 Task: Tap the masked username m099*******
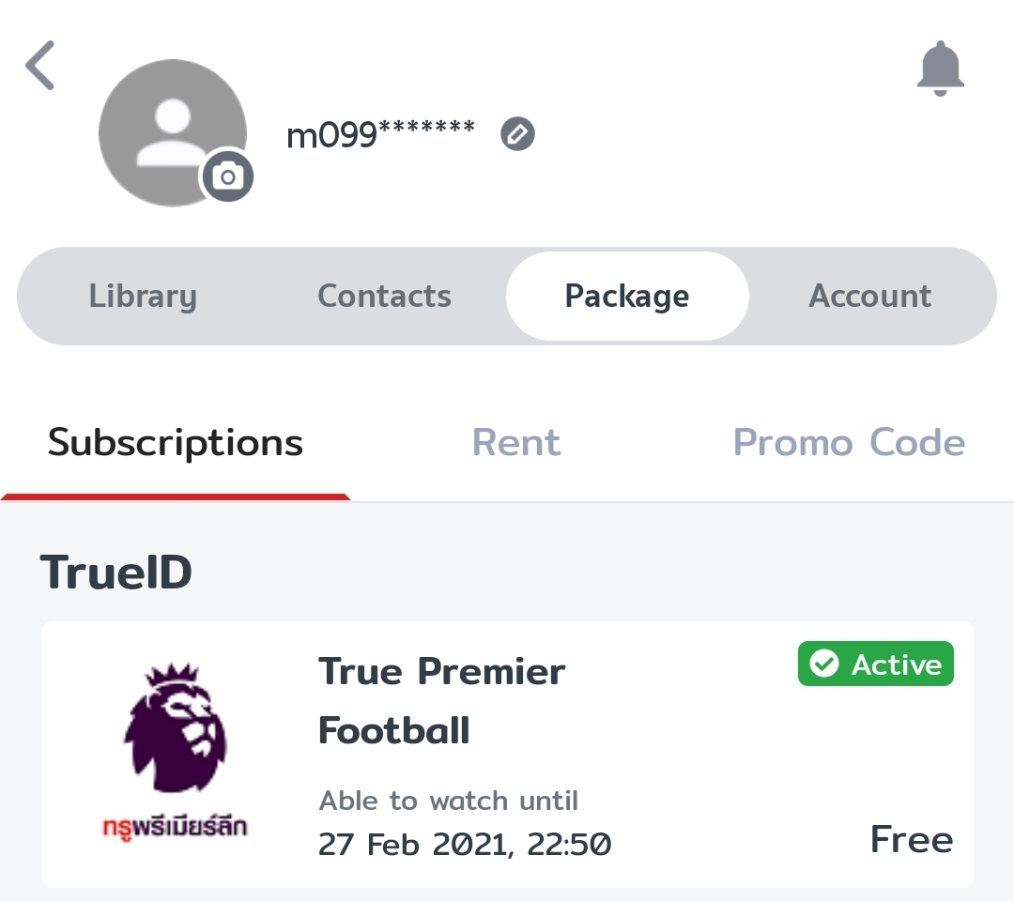[380, 135]
